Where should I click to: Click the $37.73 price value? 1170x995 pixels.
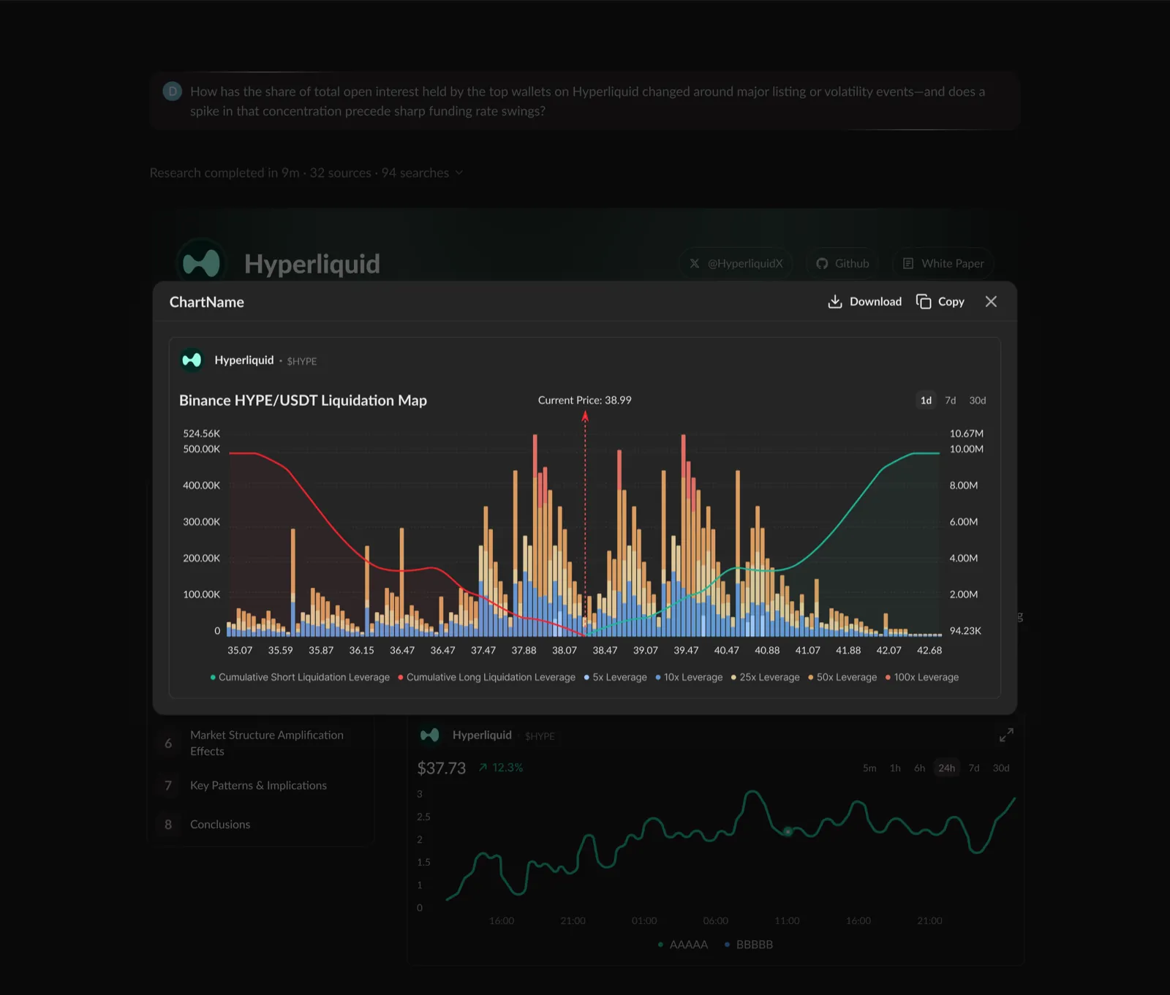point(441,768)
